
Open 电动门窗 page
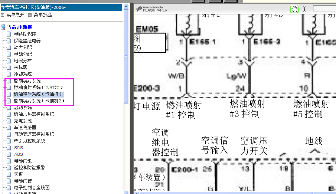point(23,181)
